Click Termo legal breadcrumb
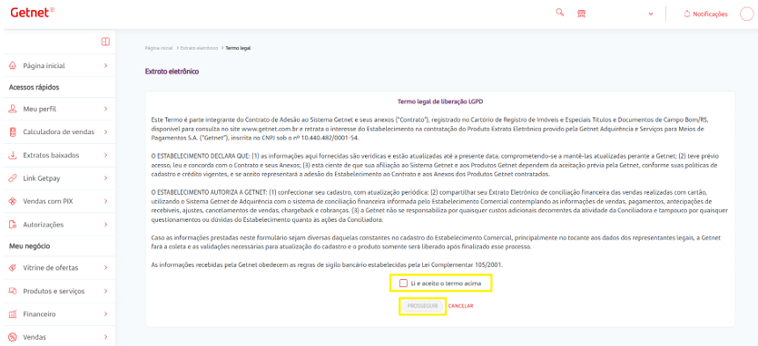This screenshot has height=346, width=758. [x=238, y=48]
